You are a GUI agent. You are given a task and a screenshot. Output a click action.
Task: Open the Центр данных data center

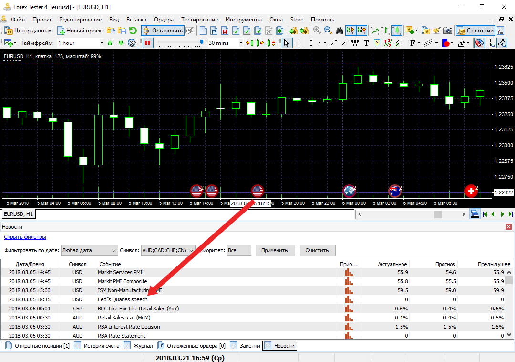pyautogui.click(x=28, y=31)
